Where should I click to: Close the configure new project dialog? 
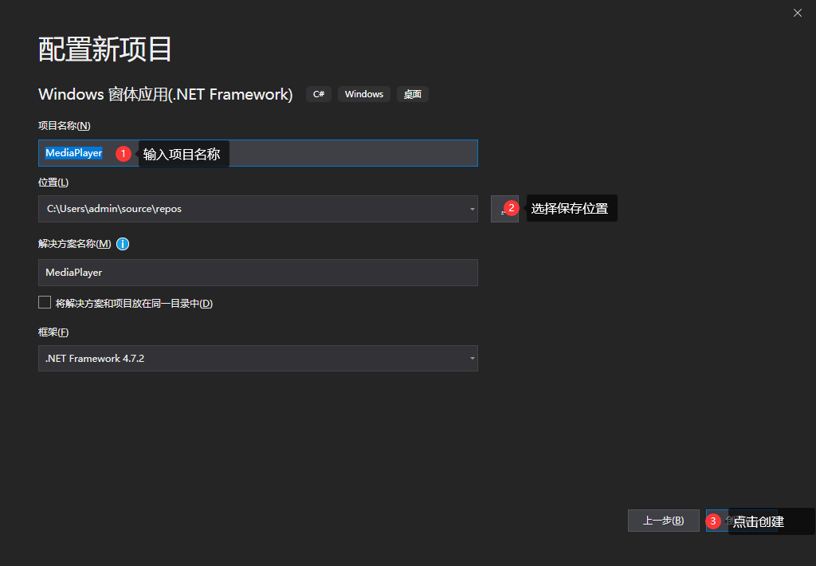click(x=798, y=13)
